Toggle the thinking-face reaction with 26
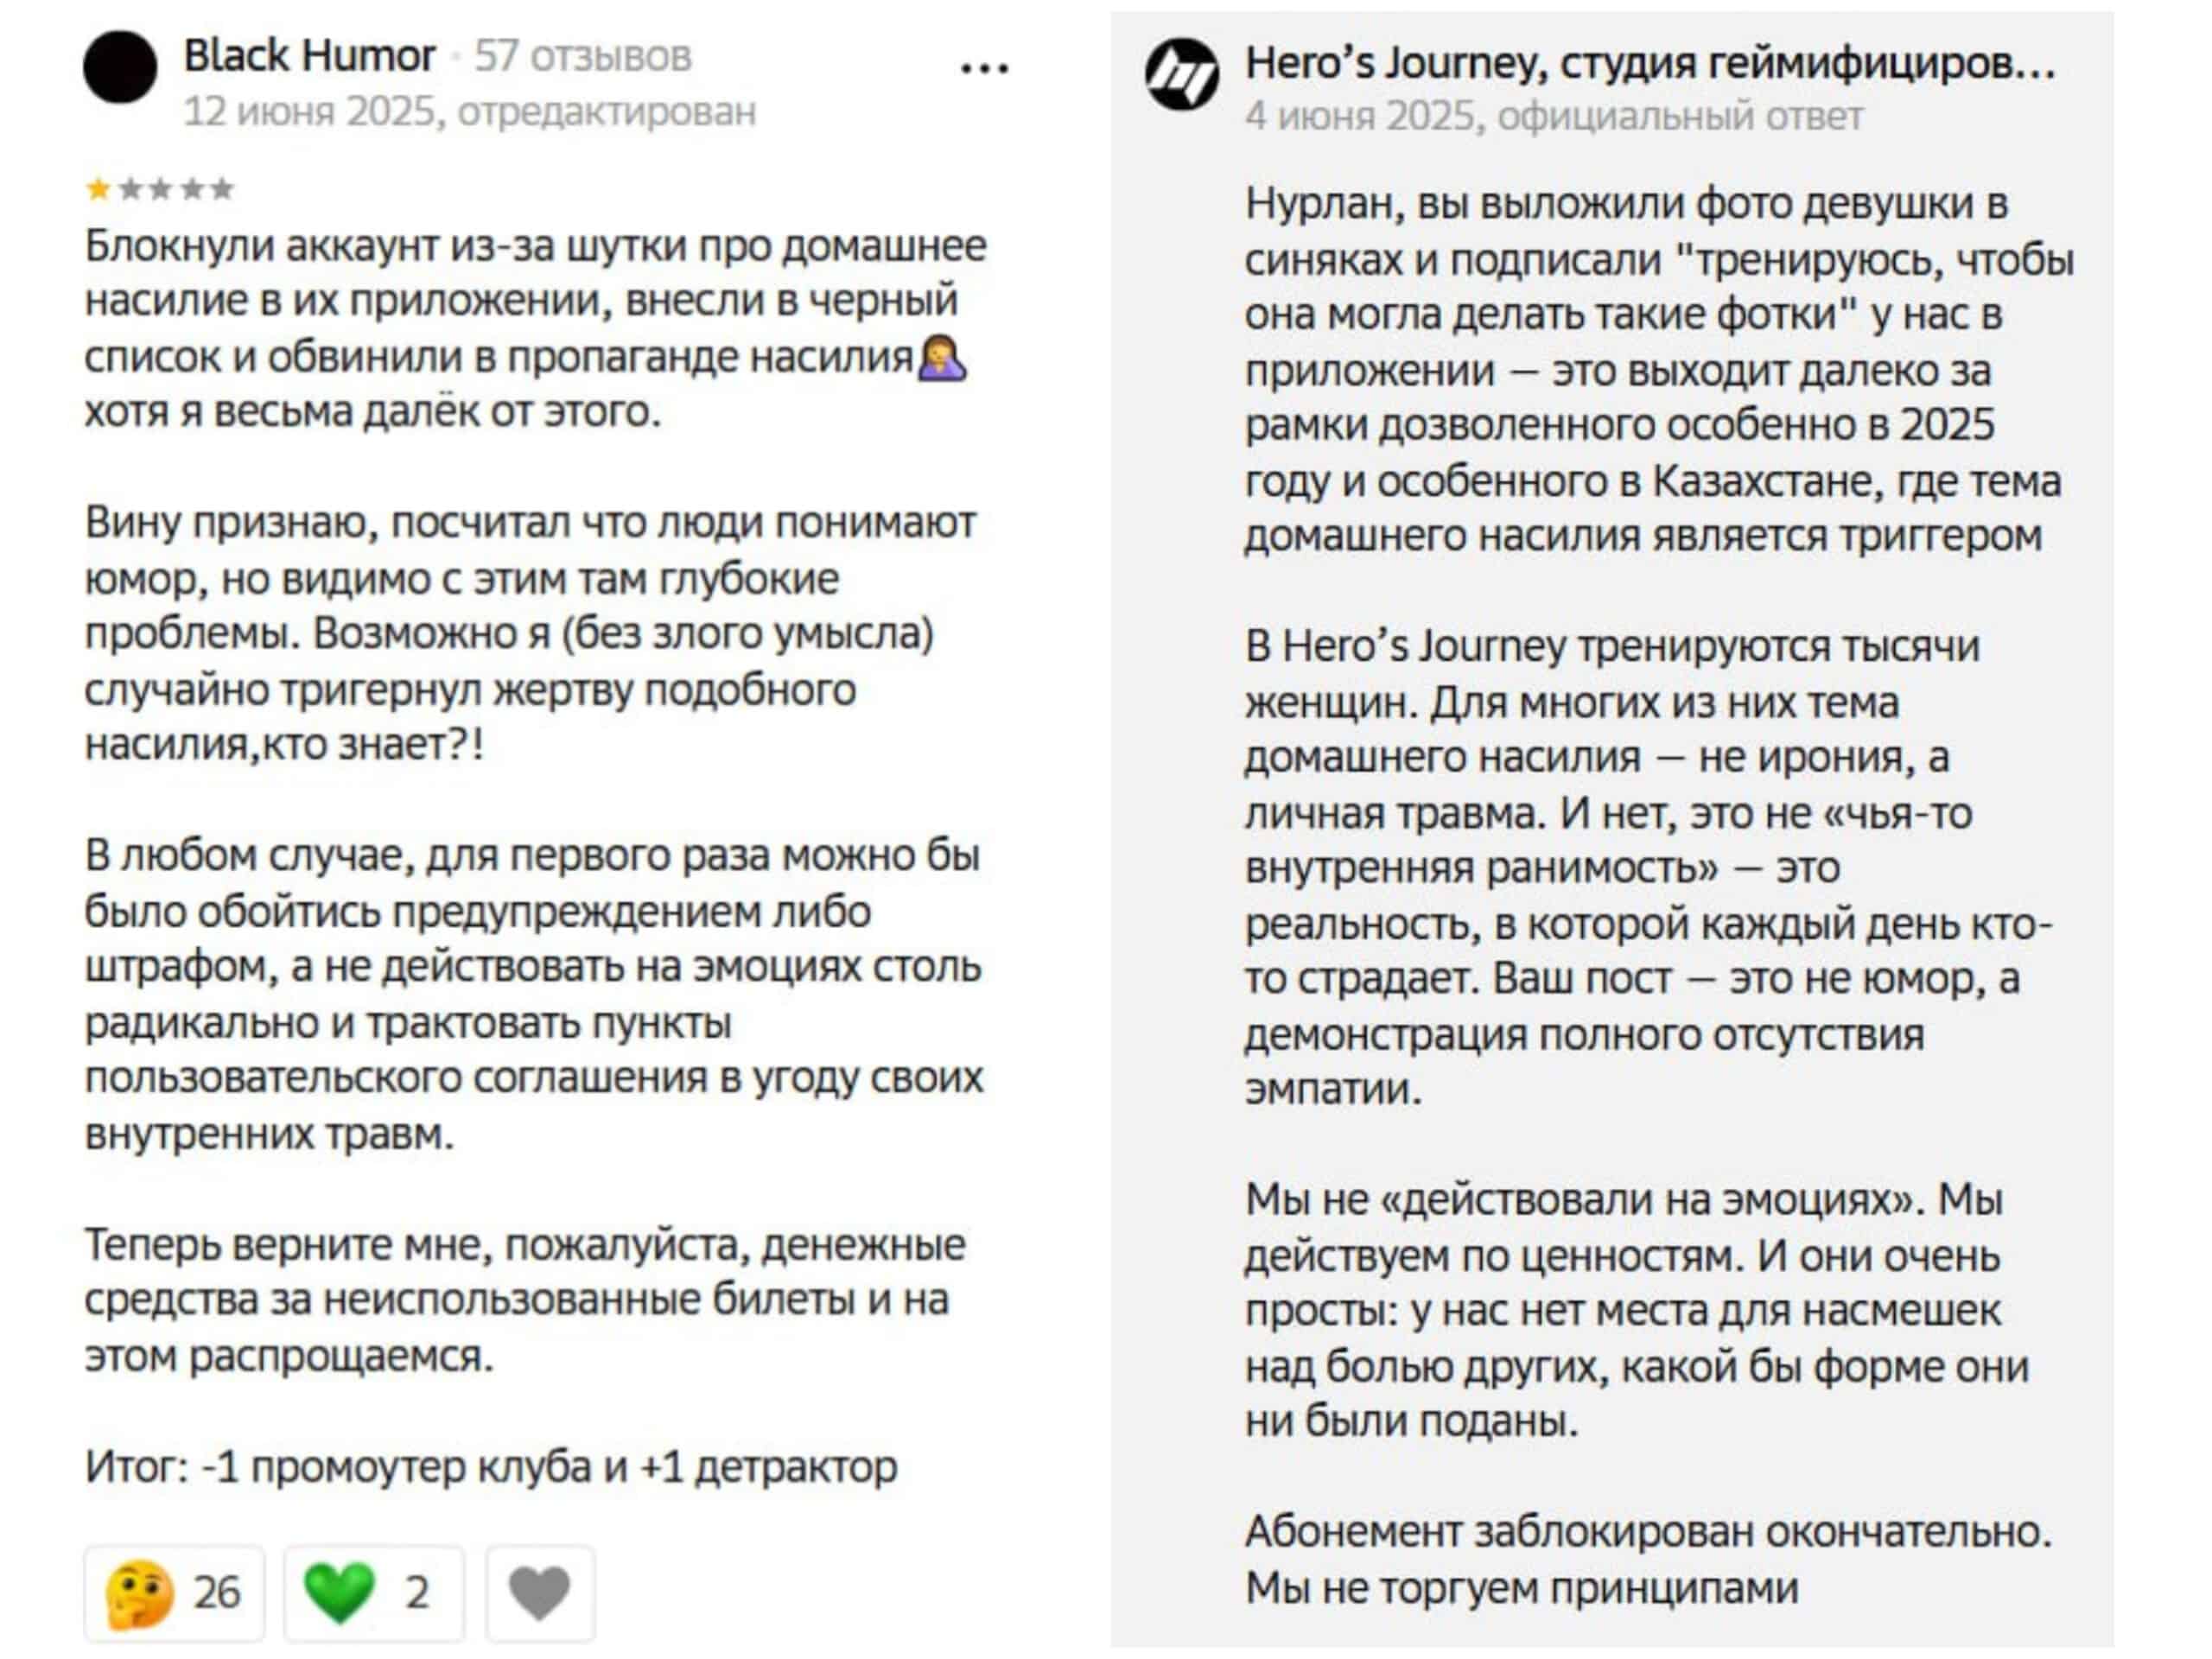Viewport: 2212px width, 1659px height. pos(174,1592)
